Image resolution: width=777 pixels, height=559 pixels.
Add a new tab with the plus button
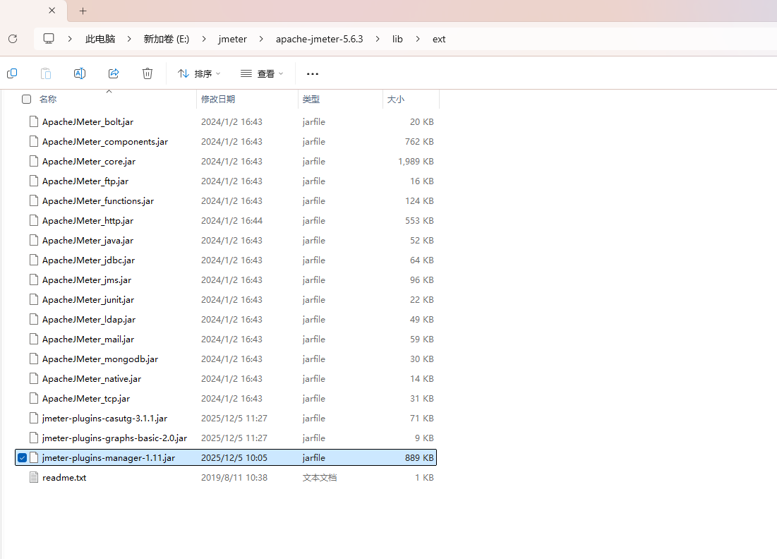click(83, 11)
